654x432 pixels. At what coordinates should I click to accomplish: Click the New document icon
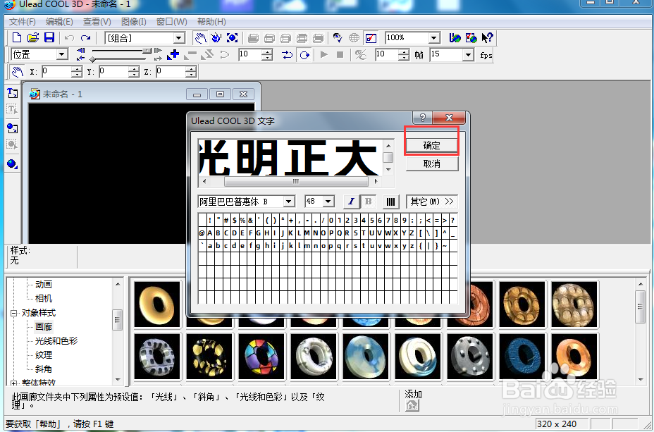tap(17, 38)
